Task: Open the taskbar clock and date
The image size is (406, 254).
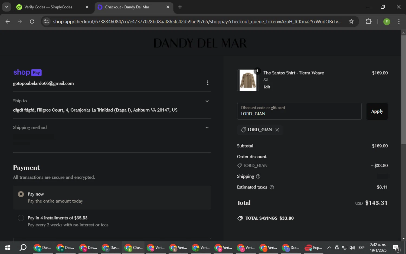Action: click(378, 248)
